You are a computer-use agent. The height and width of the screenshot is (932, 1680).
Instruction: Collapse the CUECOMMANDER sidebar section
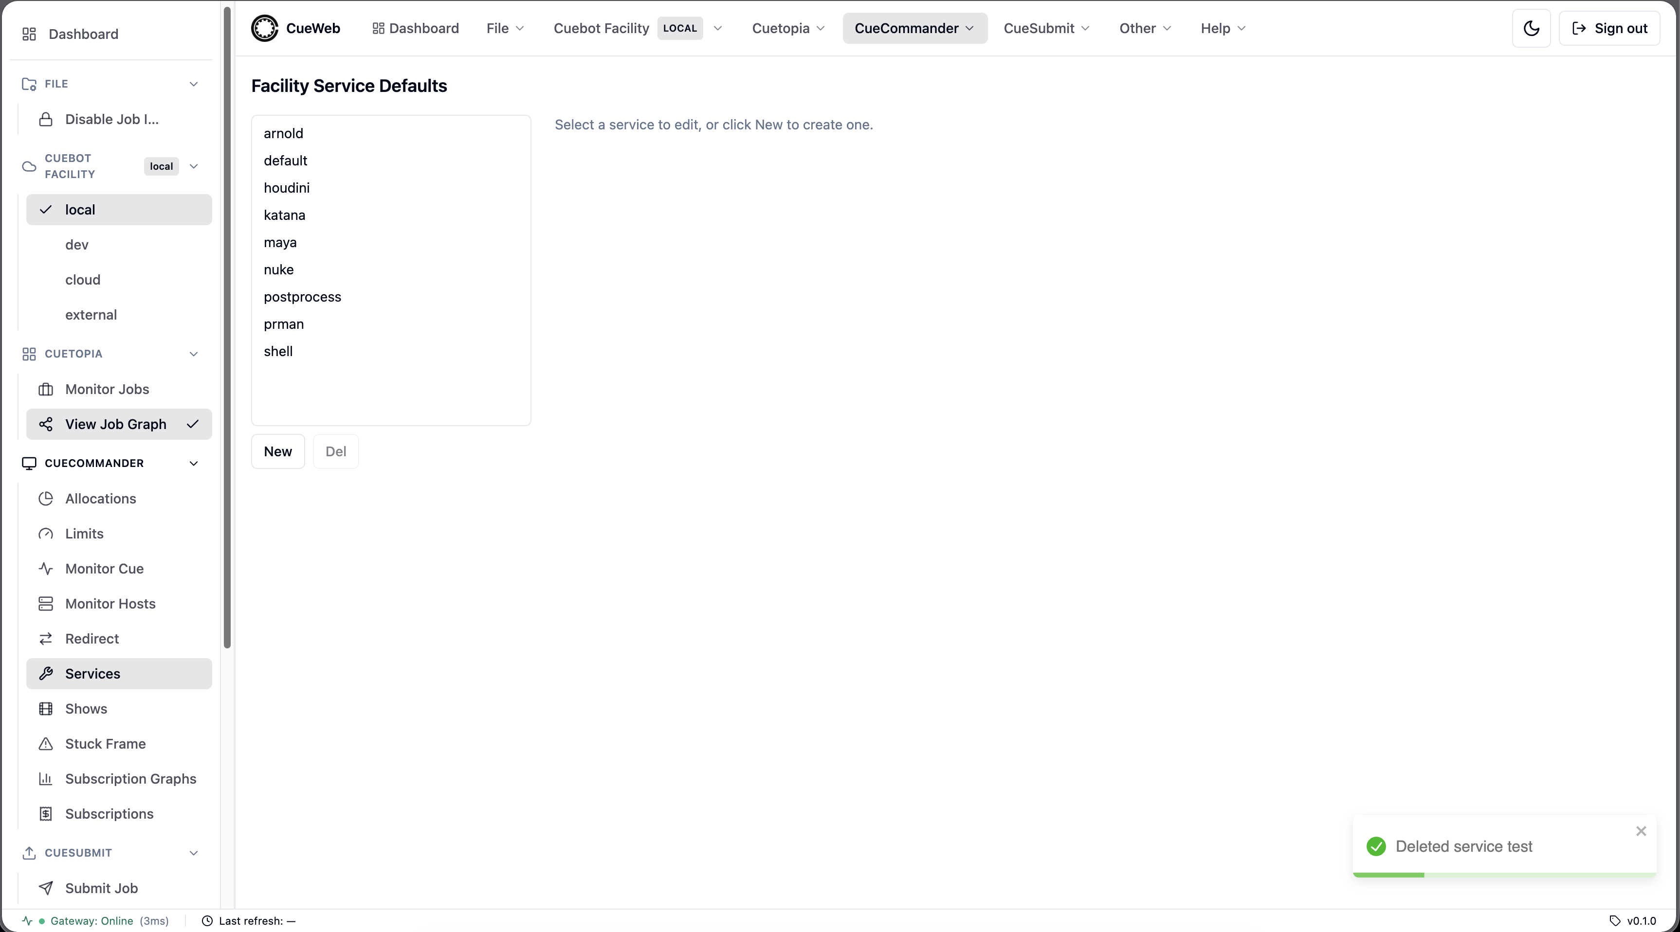pos(194,464)
